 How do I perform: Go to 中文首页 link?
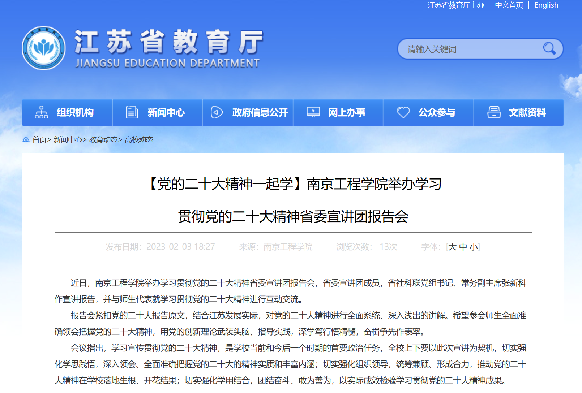[x=509, y=5]
